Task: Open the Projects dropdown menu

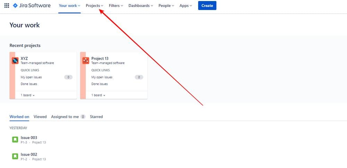Action: pos(94,6)
